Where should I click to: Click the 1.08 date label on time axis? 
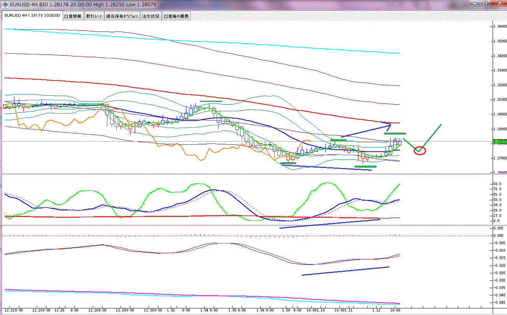(x=286, y=311)
